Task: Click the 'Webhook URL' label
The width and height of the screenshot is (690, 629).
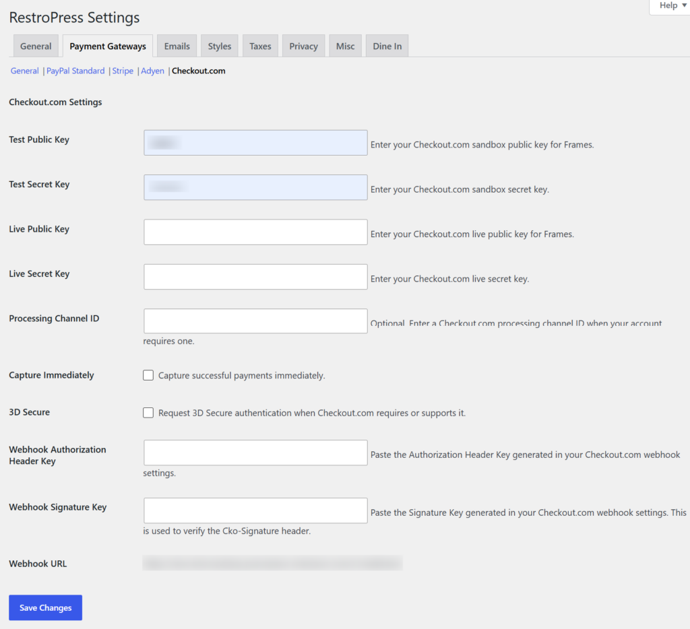Action: pos(38,564)
